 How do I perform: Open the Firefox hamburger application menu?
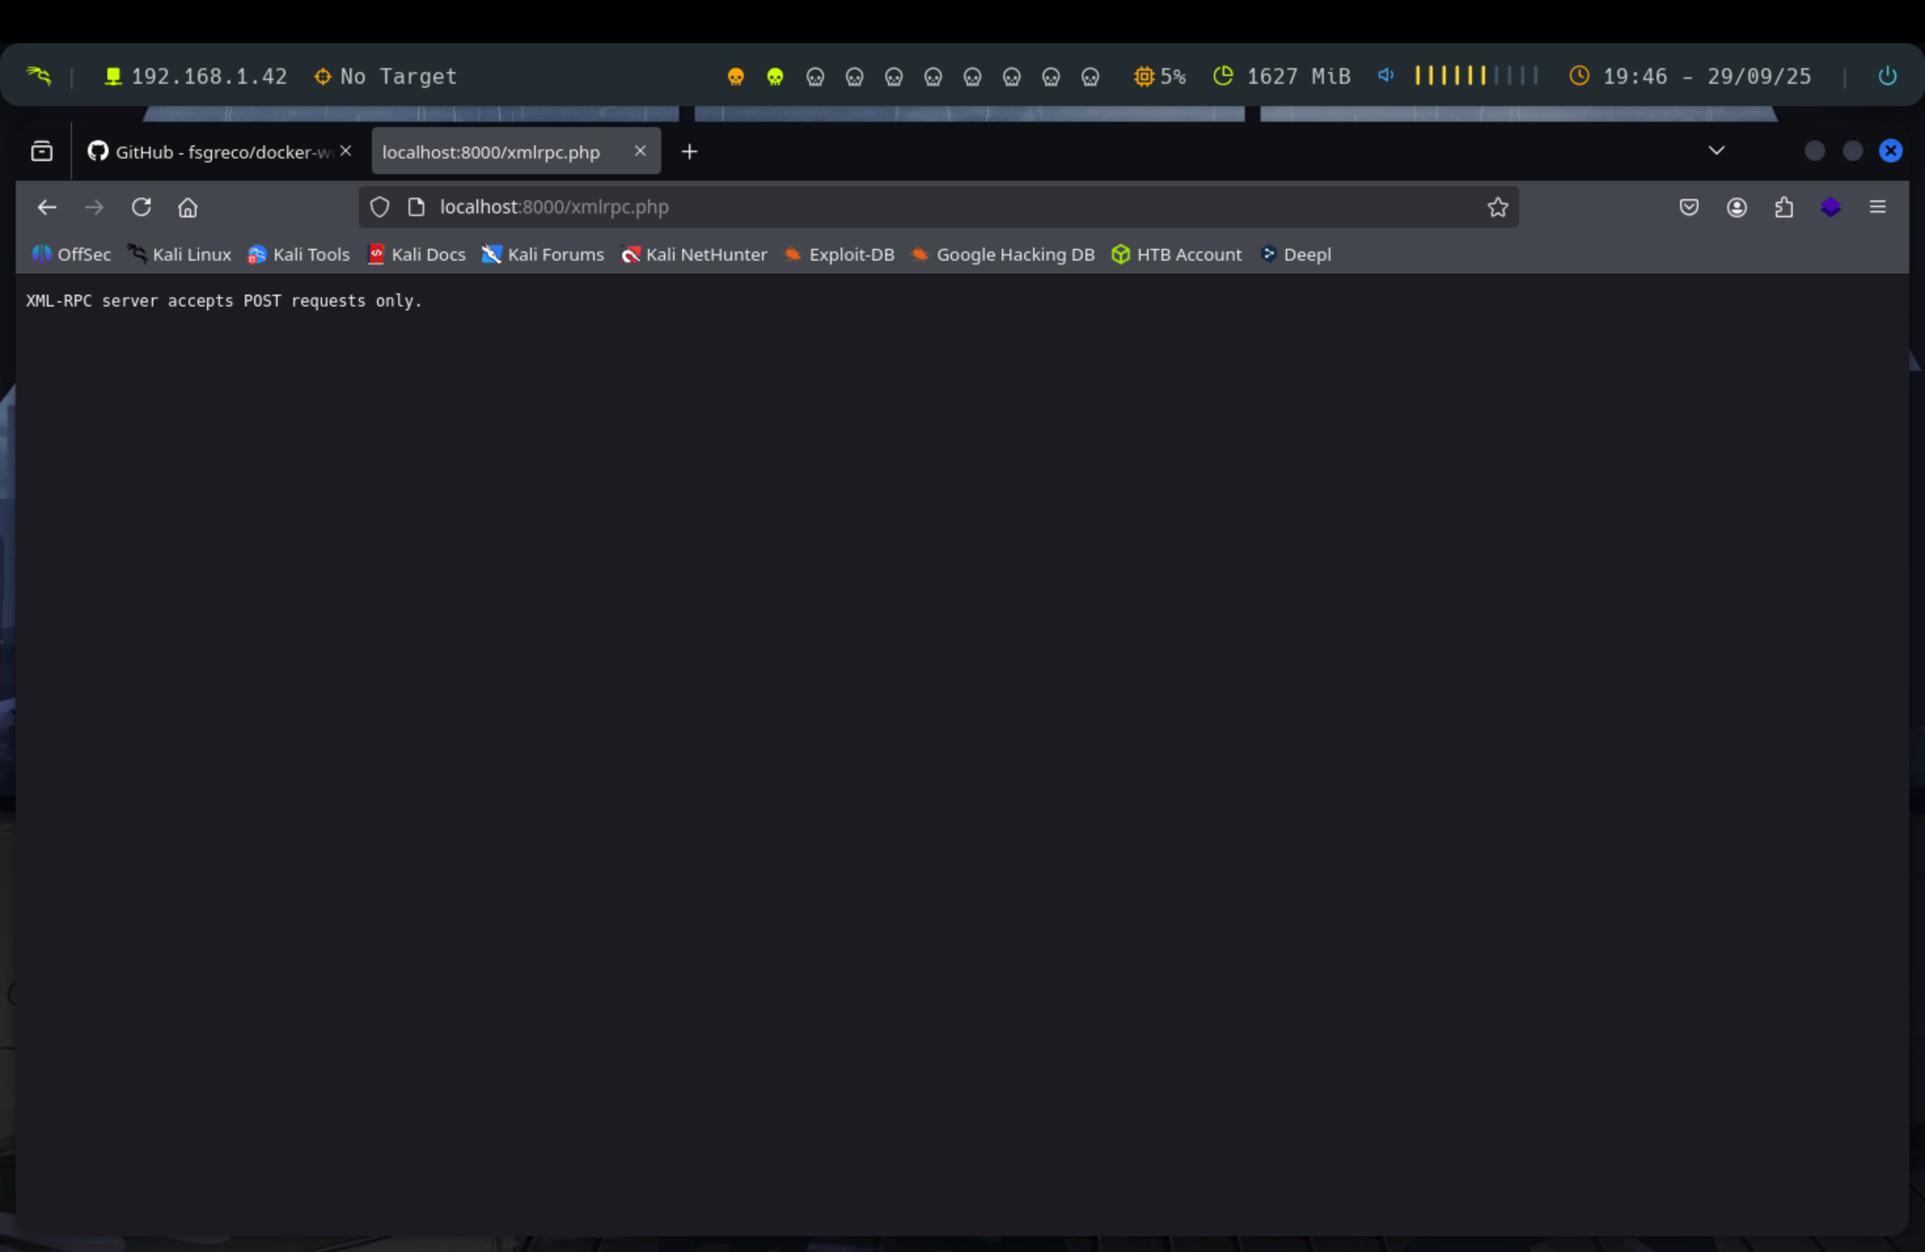pos(1877,207)
